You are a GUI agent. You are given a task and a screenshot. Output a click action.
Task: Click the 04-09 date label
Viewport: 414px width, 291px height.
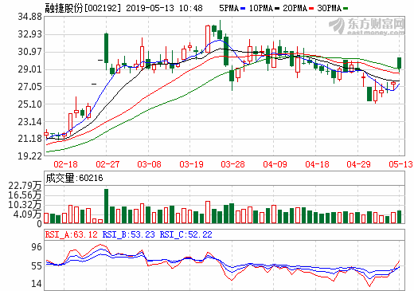click(275, 164)
